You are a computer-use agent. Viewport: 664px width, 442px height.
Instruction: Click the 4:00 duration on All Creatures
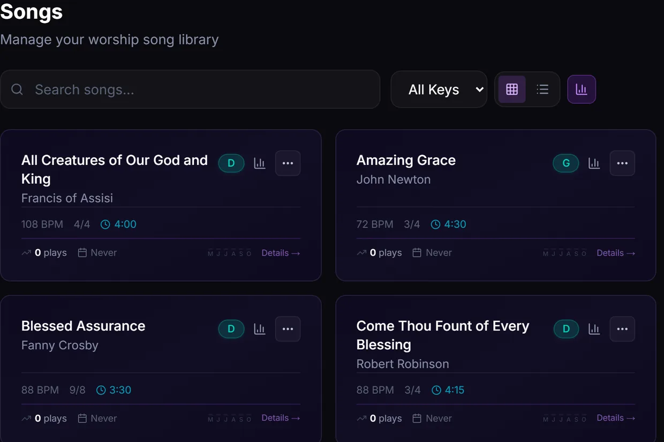point(125,224)
